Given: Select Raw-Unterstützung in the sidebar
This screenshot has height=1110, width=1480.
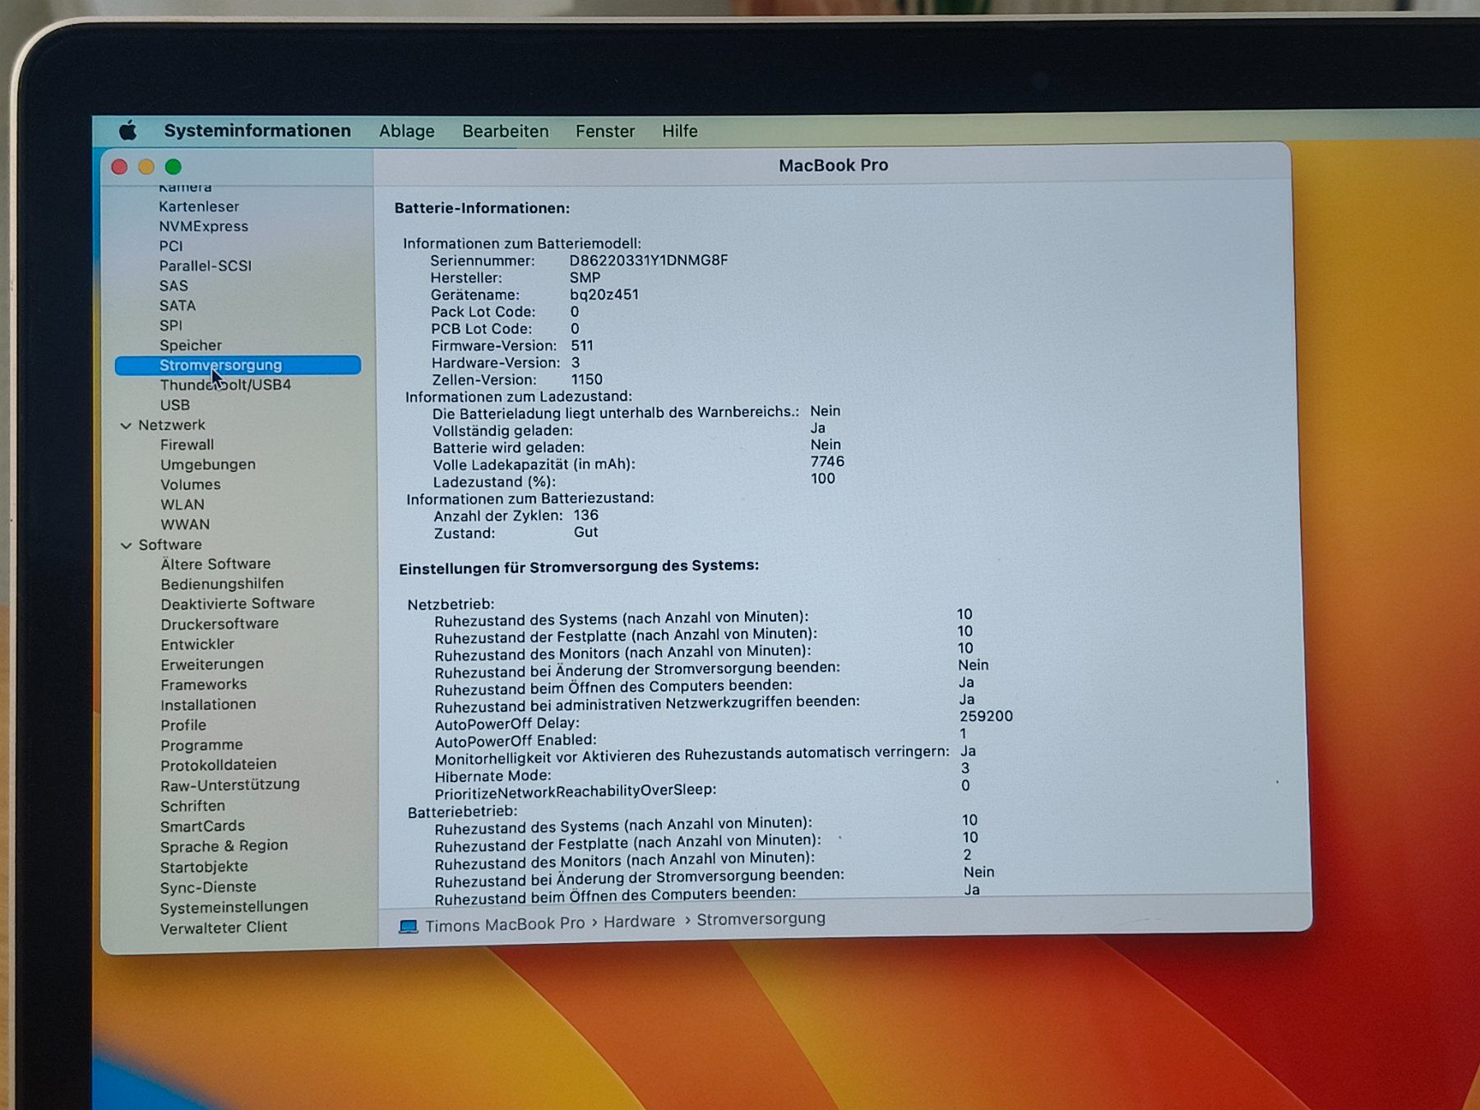Looking at the screenshot, I should point(230,785).
